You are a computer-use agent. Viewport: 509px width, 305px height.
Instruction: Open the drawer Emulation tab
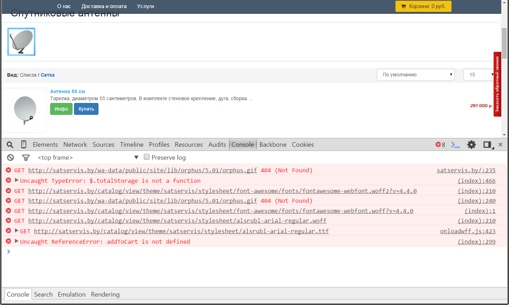click(72, 294)
